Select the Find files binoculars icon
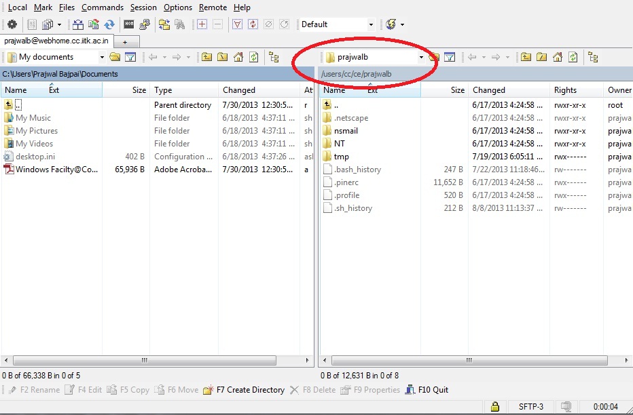Viewport: 633px width, 415px height. [x=181, y=24]
